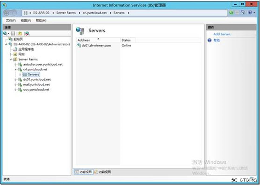The image size is (260, 185).
Task: Click the autodiscover.yuntcloud.net farm icon
Action: point(20,64)
